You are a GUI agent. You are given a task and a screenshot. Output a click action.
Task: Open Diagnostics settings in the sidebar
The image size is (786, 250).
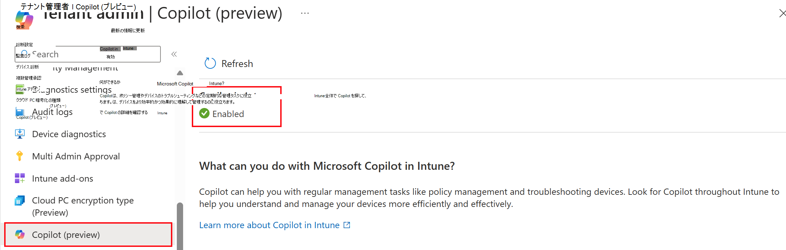point(72,90)
